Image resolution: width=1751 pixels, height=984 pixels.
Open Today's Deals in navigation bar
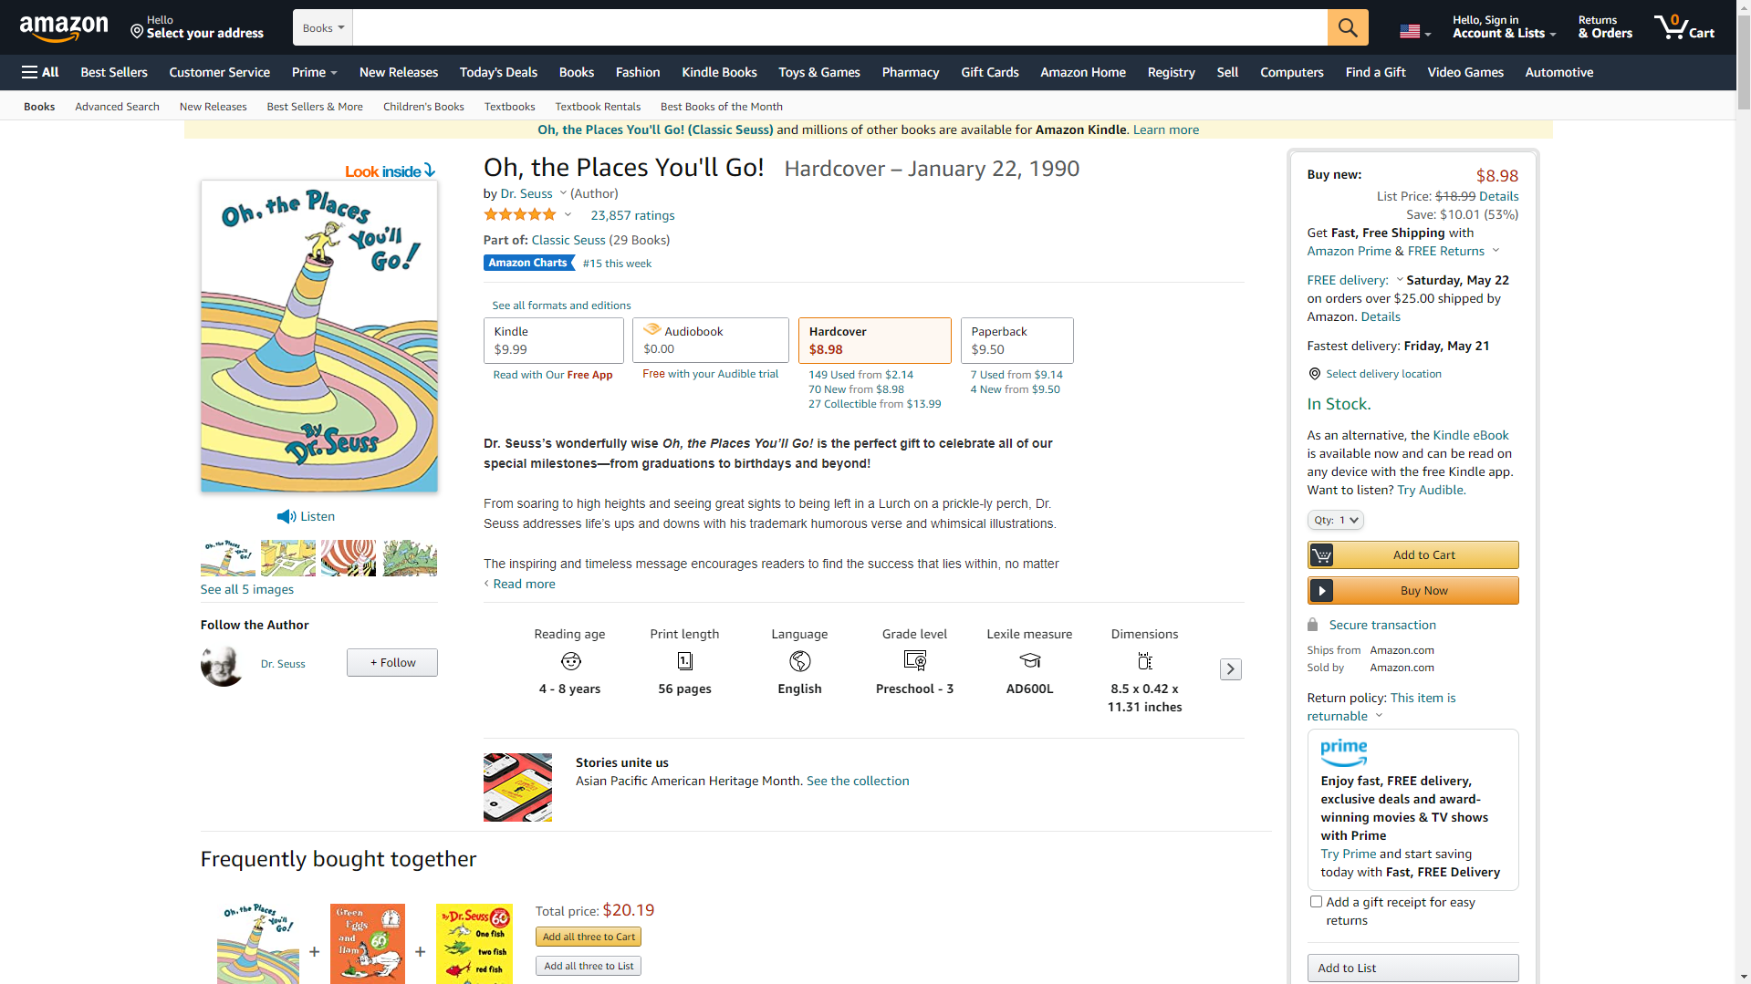pyautogui.click(x=498, y=72)
